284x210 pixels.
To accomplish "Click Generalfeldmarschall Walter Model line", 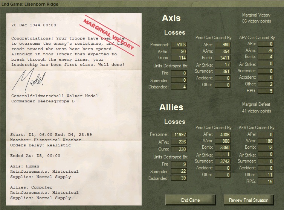I will point(55,96).
